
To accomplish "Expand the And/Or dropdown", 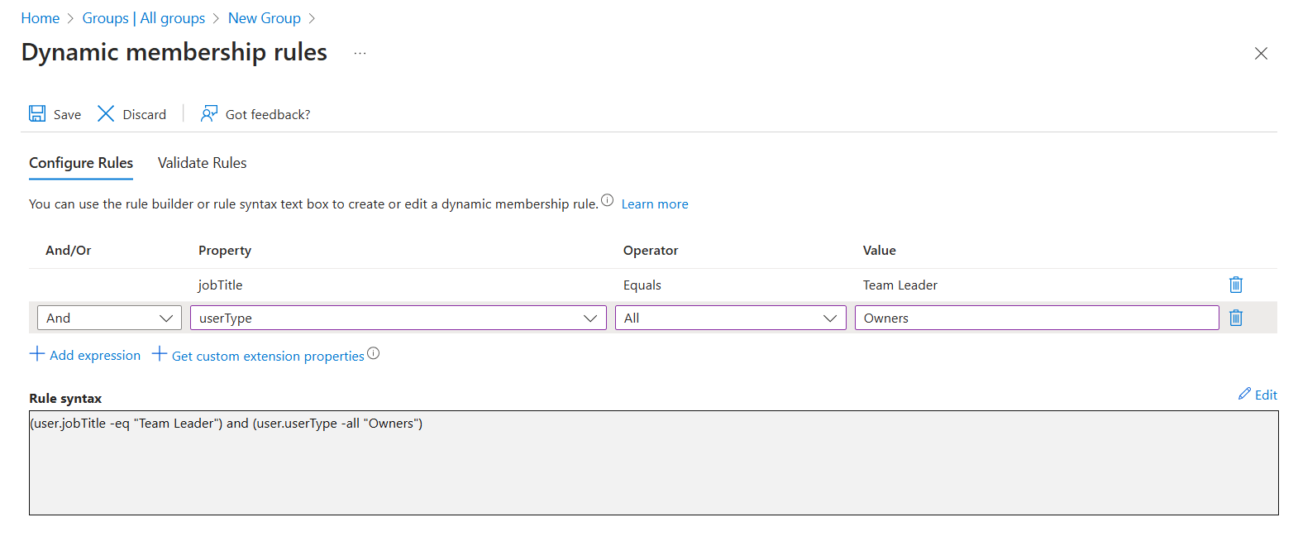I will (109, 318).
